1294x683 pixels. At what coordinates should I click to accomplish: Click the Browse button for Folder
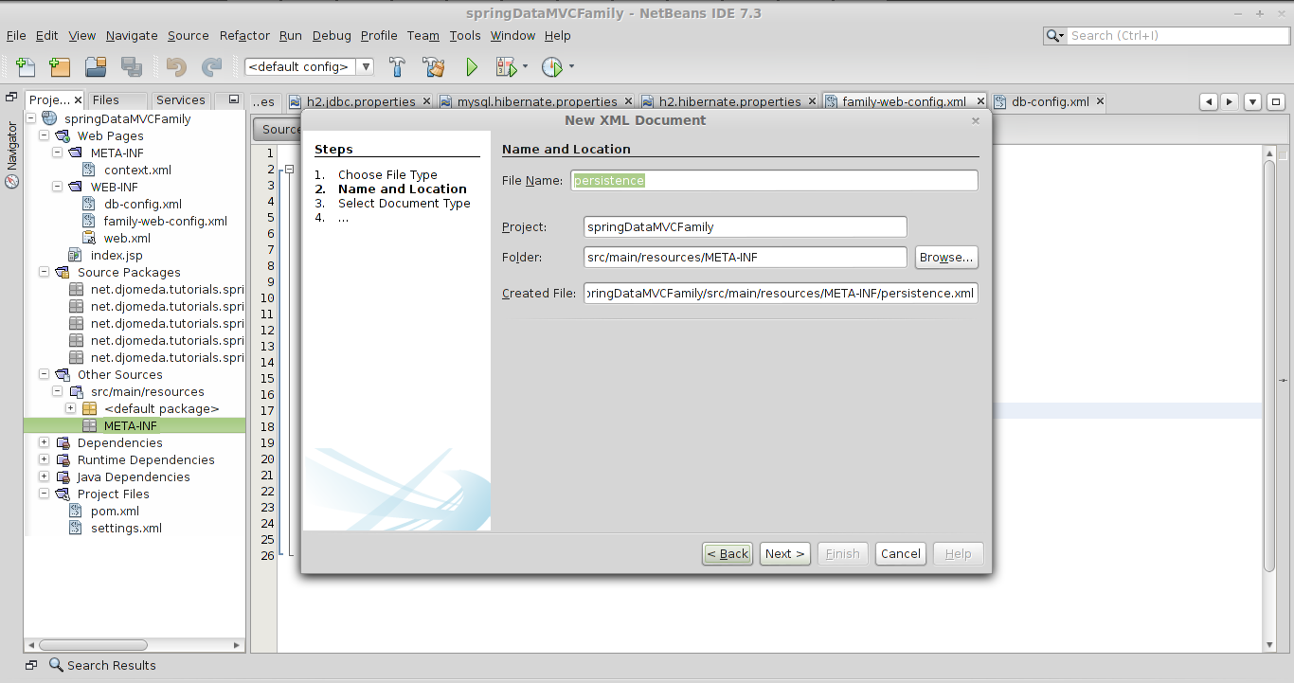point(946,258)
